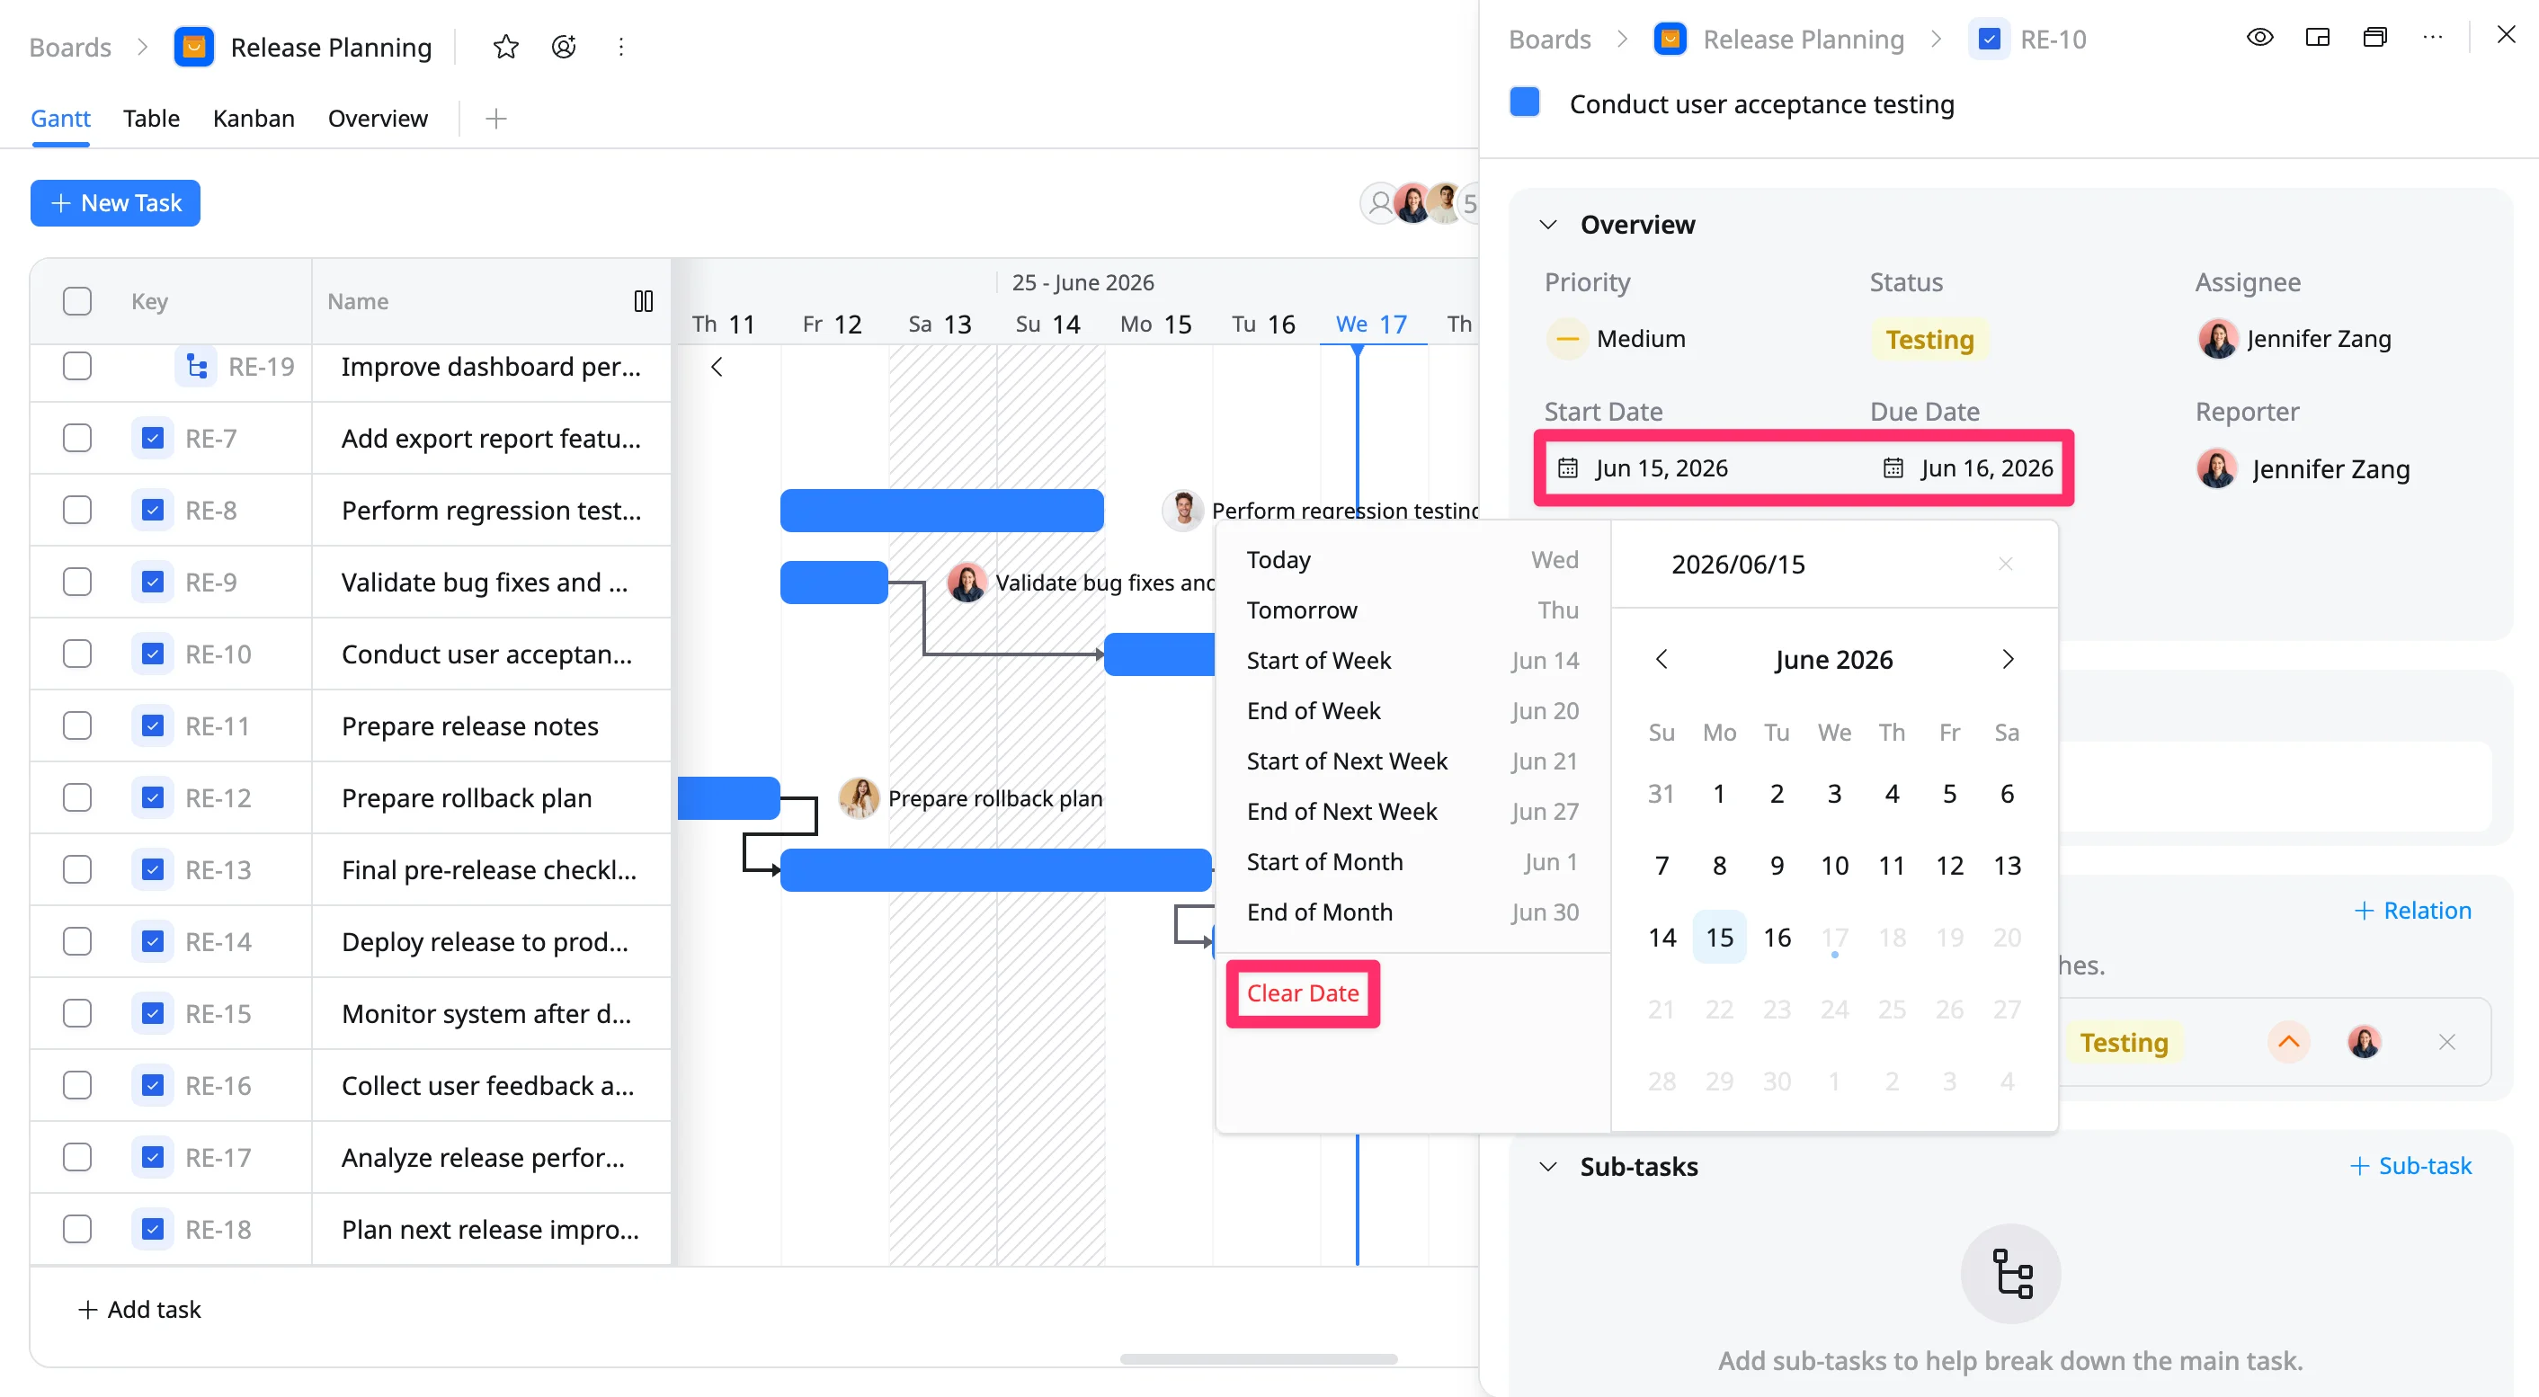Screen dimensions: 2539x1397
Task: Collapse Gantt timeline with left chevron
Action: 717,367
